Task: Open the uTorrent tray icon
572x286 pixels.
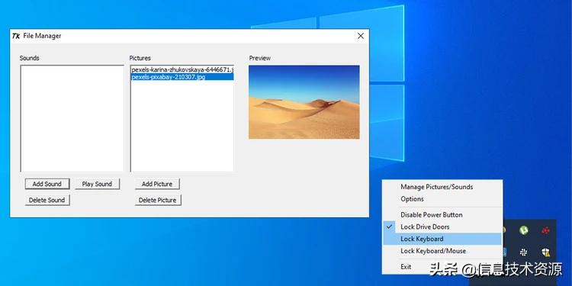Action: point(524,230)
